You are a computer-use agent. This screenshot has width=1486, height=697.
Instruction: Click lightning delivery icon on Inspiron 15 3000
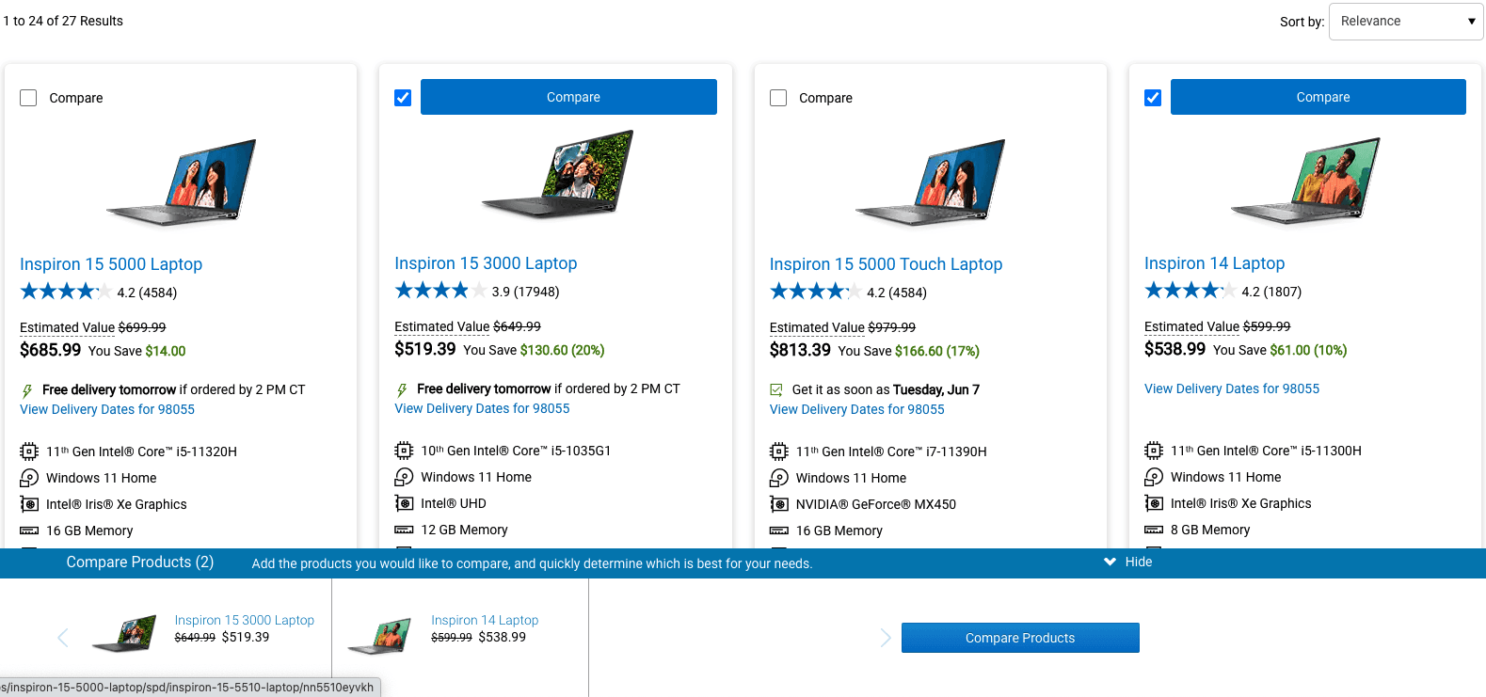[402, 389]
